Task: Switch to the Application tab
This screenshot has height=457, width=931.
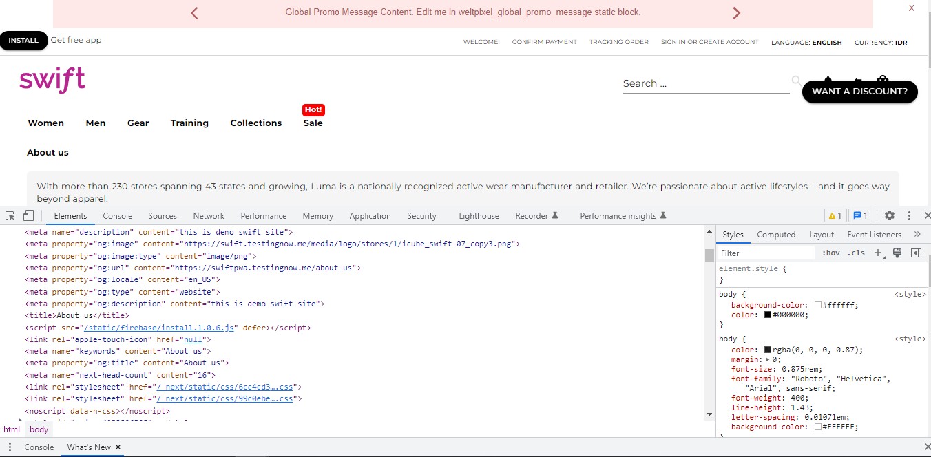Action: click(370, 215)
